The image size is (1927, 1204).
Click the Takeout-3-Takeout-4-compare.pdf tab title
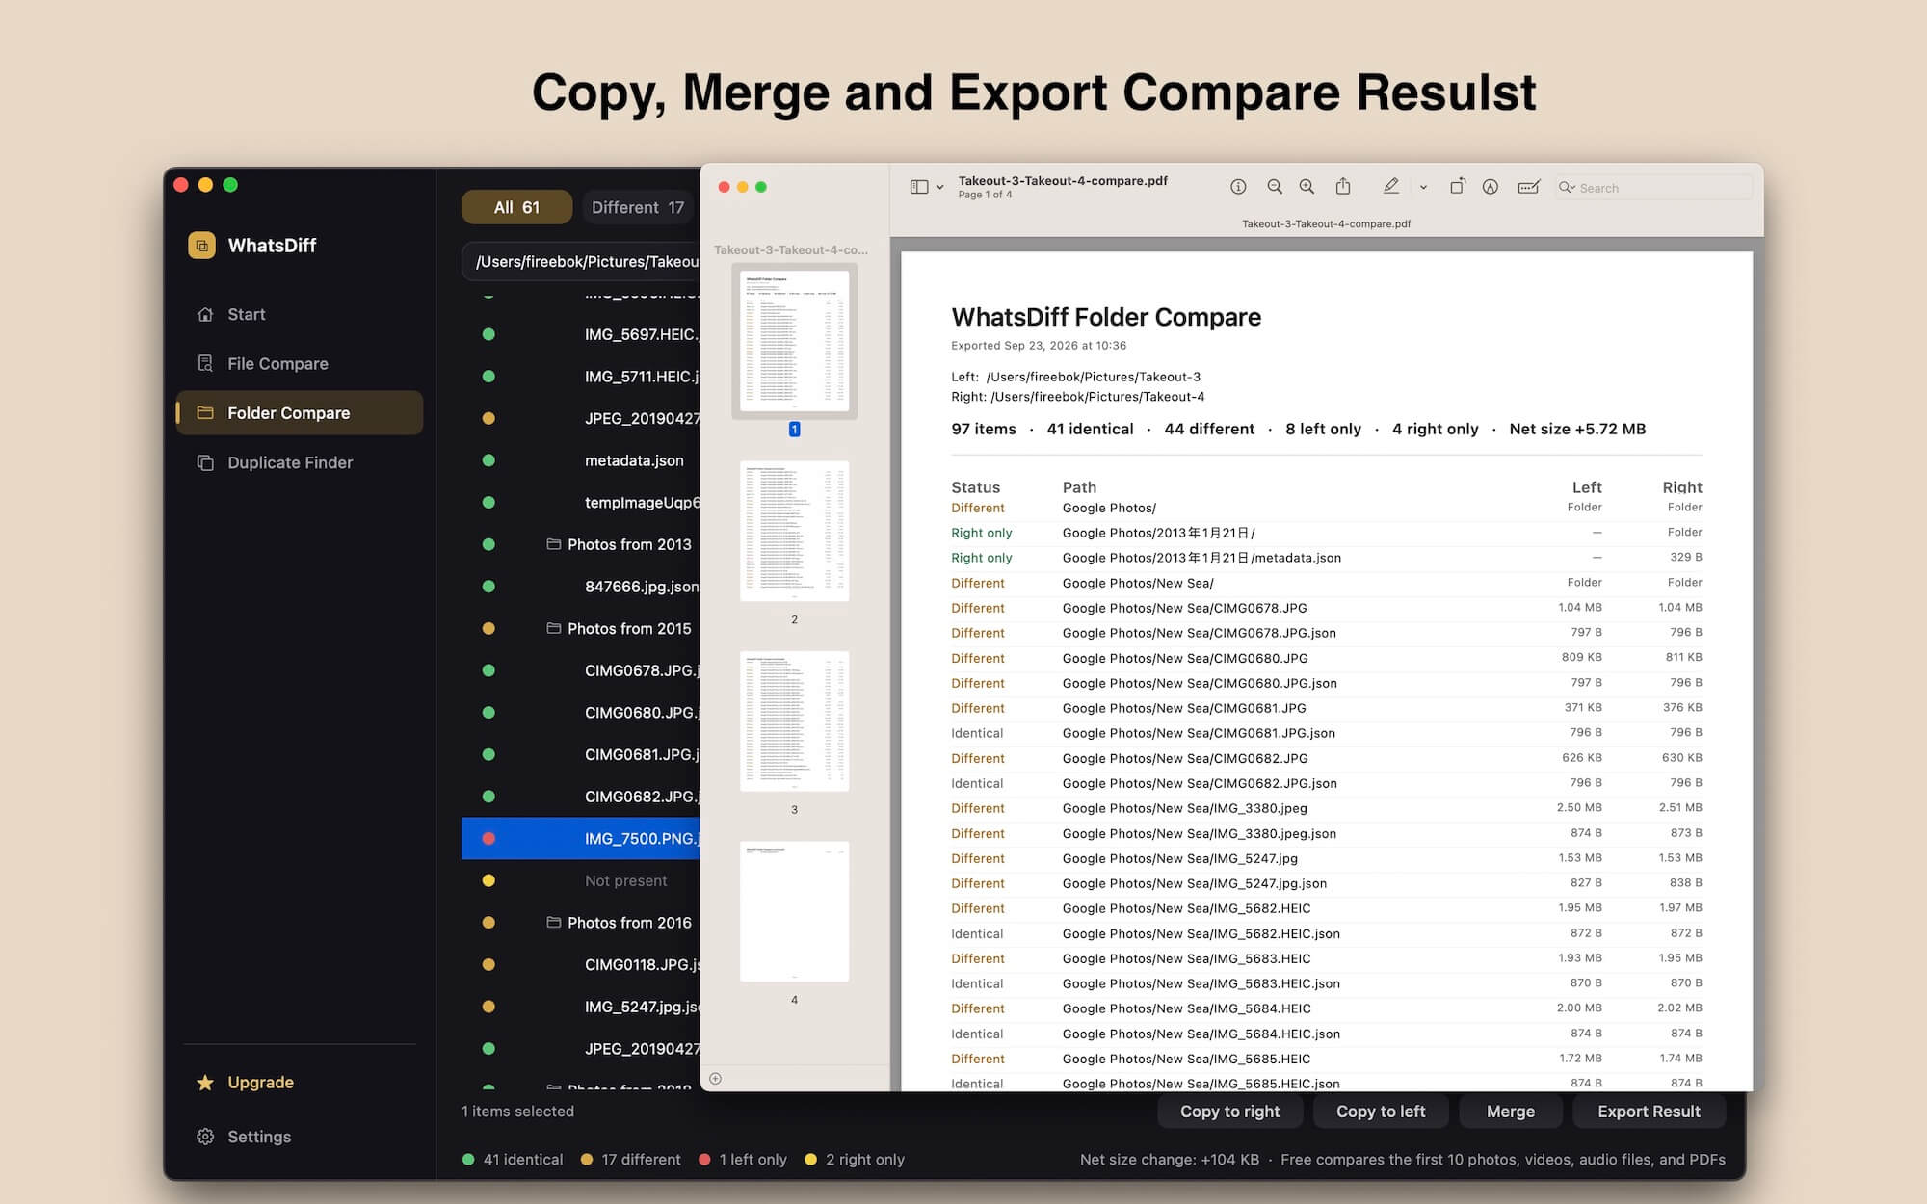pos(1326,223)
